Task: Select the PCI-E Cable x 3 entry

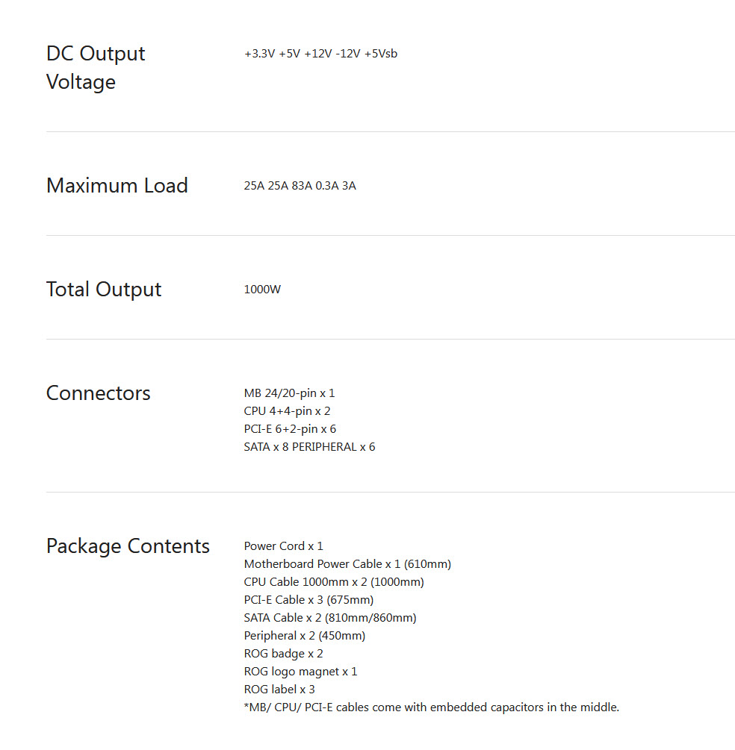Action: click(x=308, y=600)
